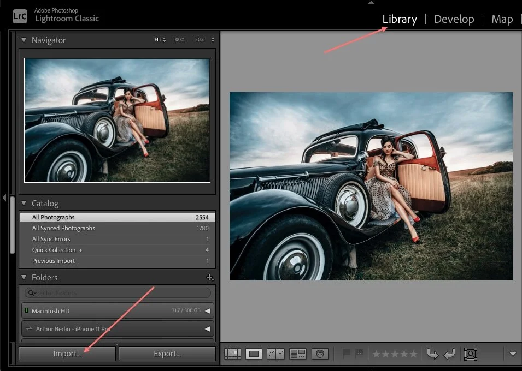This screenshot has width=522, height=371.
Task: Click the Import... button
Action: (x=67, y=354)
